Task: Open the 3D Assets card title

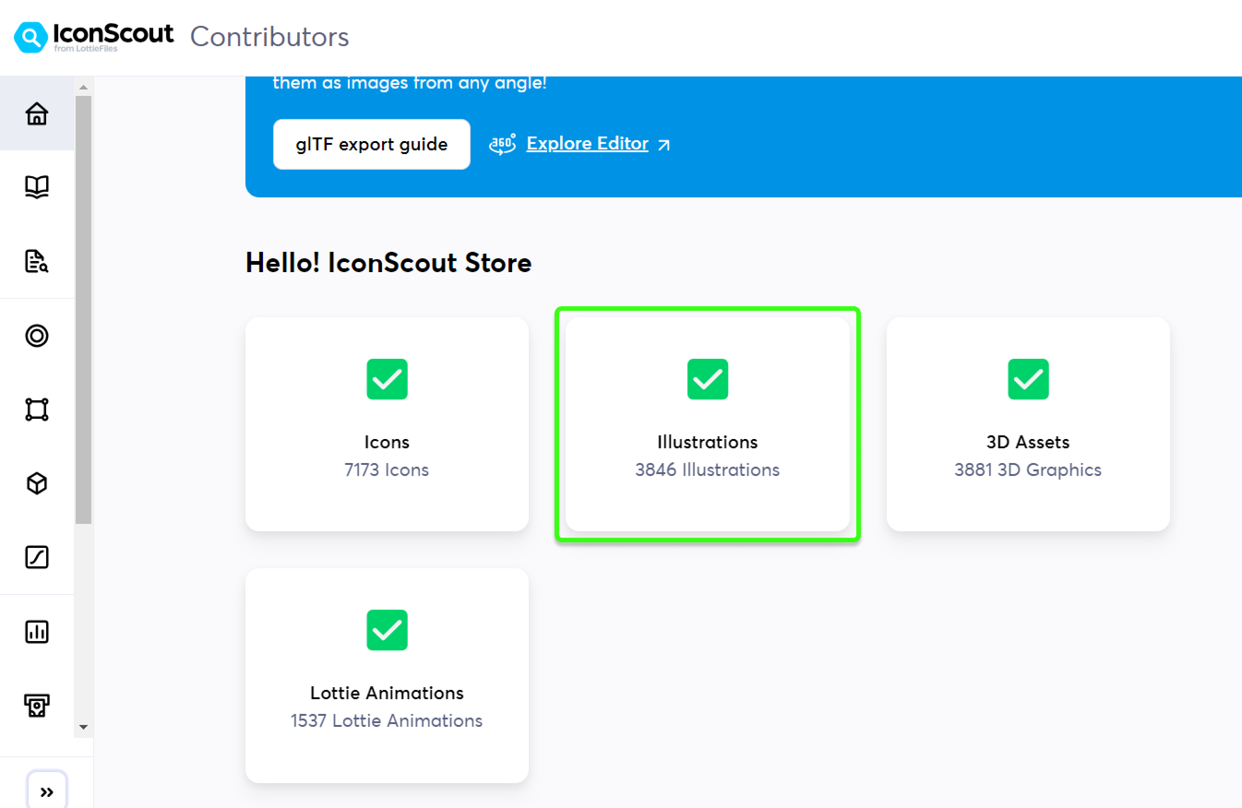Action: 1027,442
